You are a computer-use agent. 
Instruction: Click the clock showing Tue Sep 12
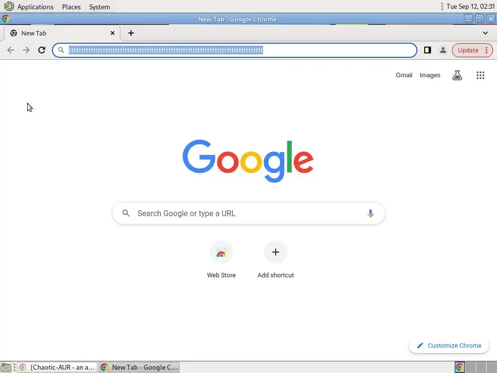(470, 6)
